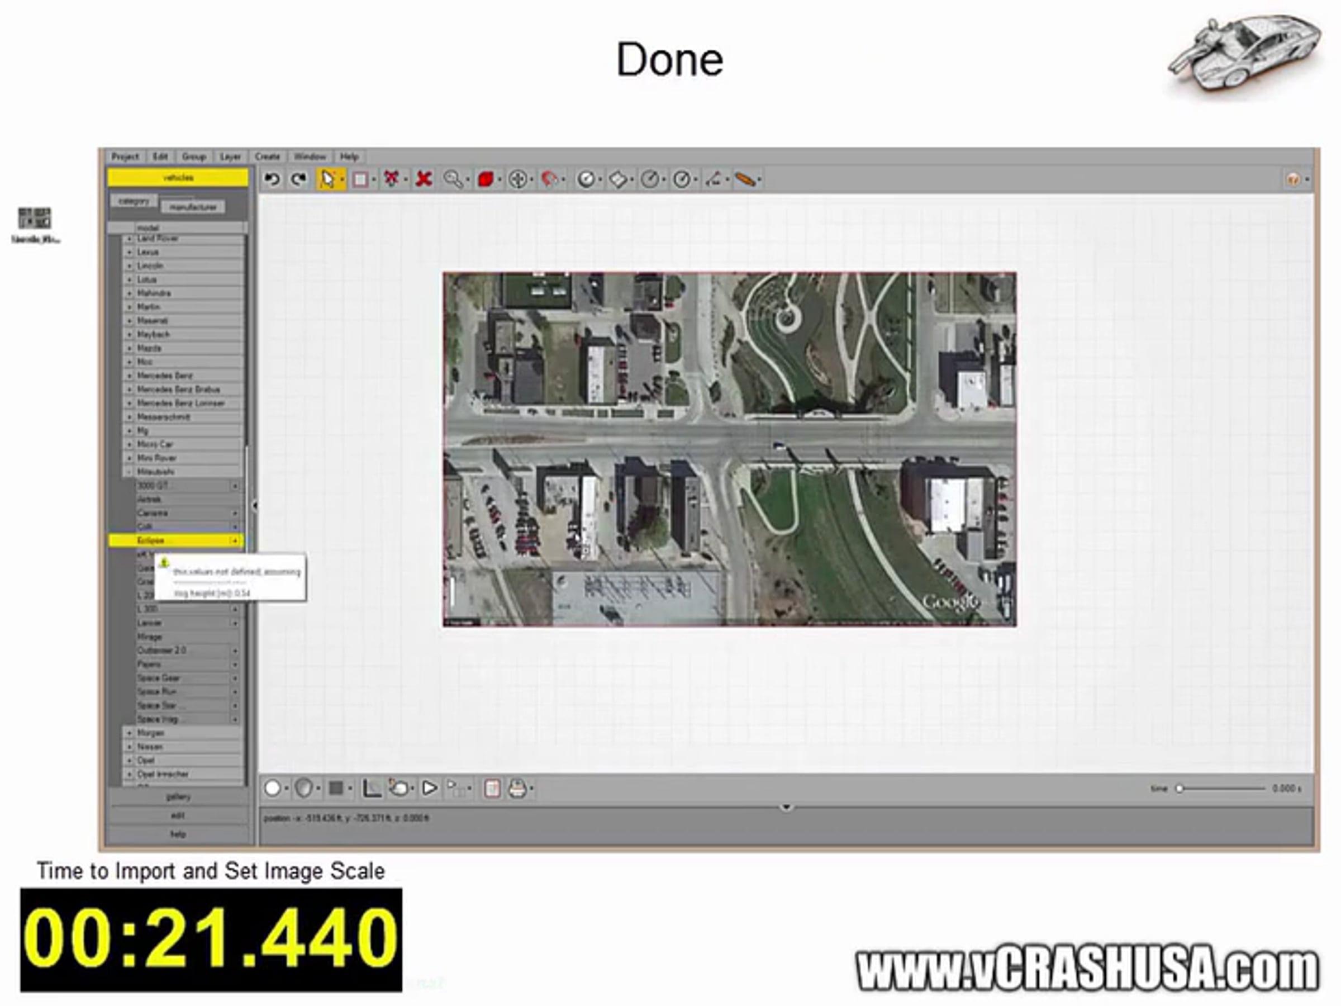
Task: Choose the rectangle selection tool
Action: 360,179
